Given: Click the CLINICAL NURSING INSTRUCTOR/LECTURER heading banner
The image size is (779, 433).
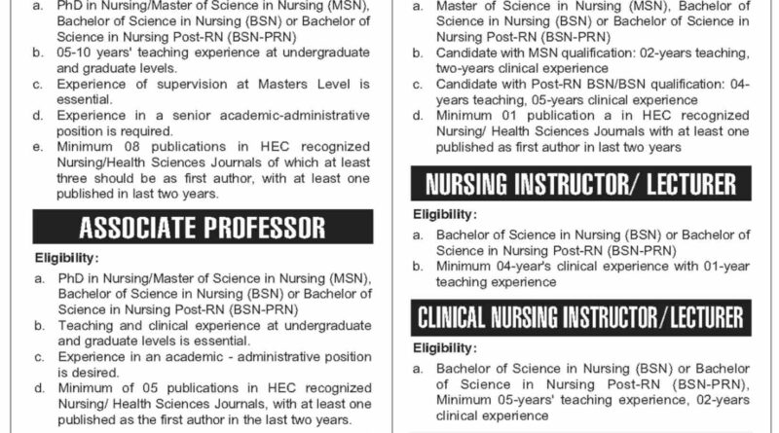Looking at the screenshot, I should [581, 316].
